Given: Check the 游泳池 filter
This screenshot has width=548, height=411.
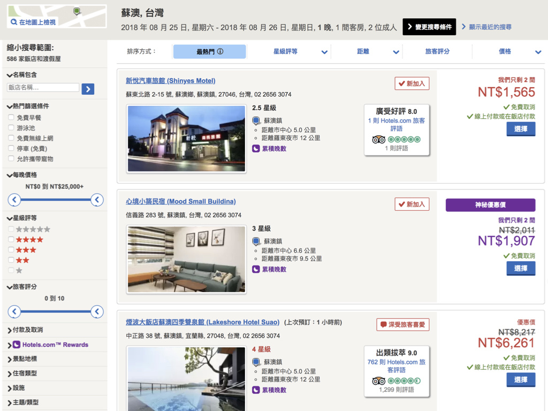Looking at the screenshot, I should click(11, 127).
